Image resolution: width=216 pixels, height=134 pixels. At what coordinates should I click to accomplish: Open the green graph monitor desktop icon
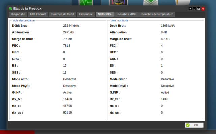tap(86, 3)
